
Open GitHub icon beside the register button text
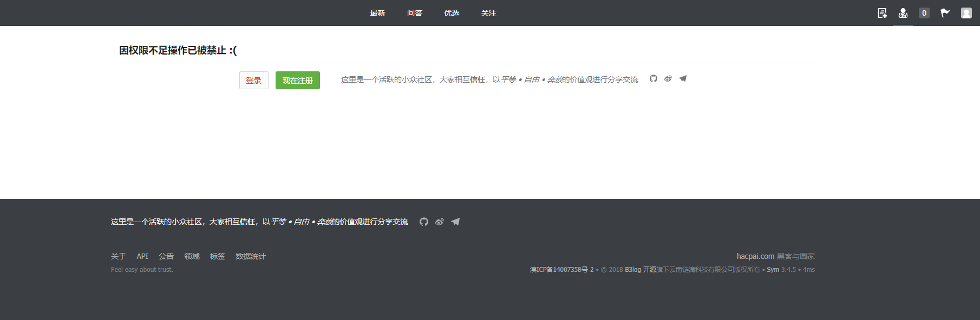[x=654, y=79]
